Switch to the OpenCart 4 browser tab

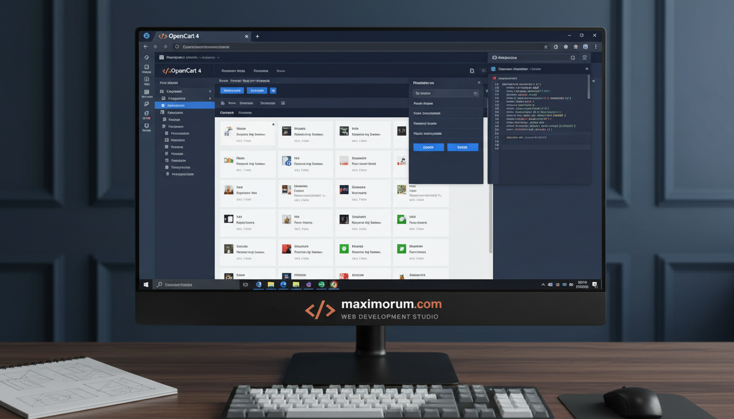(201, 36)
